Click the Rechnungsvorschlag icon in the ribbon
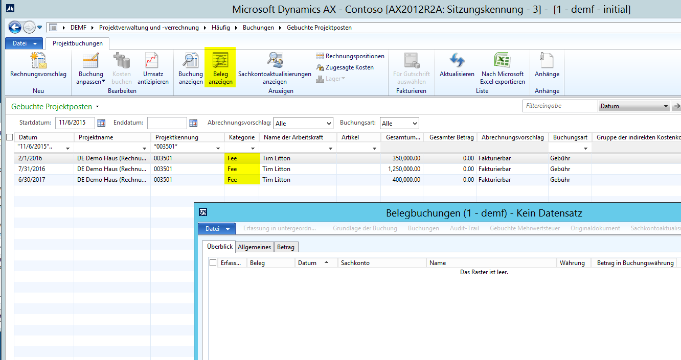This screenshot has width=681, height=360. point(38,61)
